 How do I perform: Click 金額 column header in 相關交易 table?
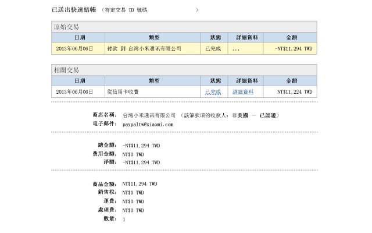coord(290,81)
